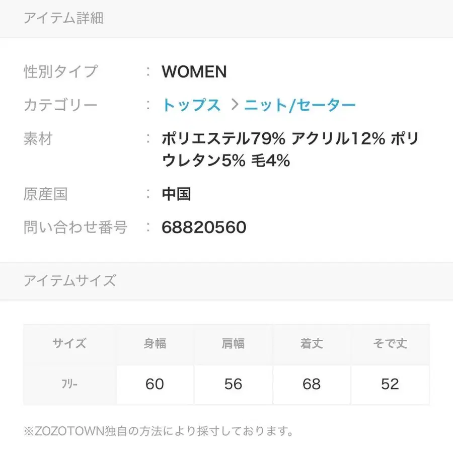The height and width of the screenshot is (453, 453).
Task: Click the 着丈 column header
Action: [312, 344]
